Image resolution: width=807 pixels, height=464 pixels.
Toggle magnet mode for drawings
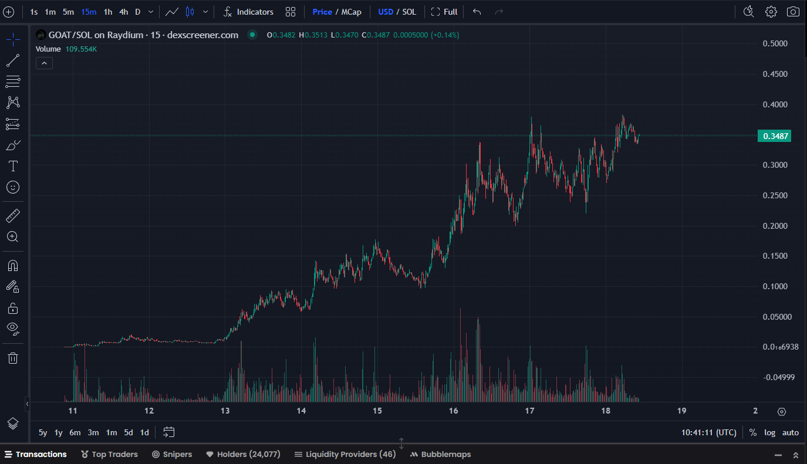pyautogui.click(x=13, y=265)
